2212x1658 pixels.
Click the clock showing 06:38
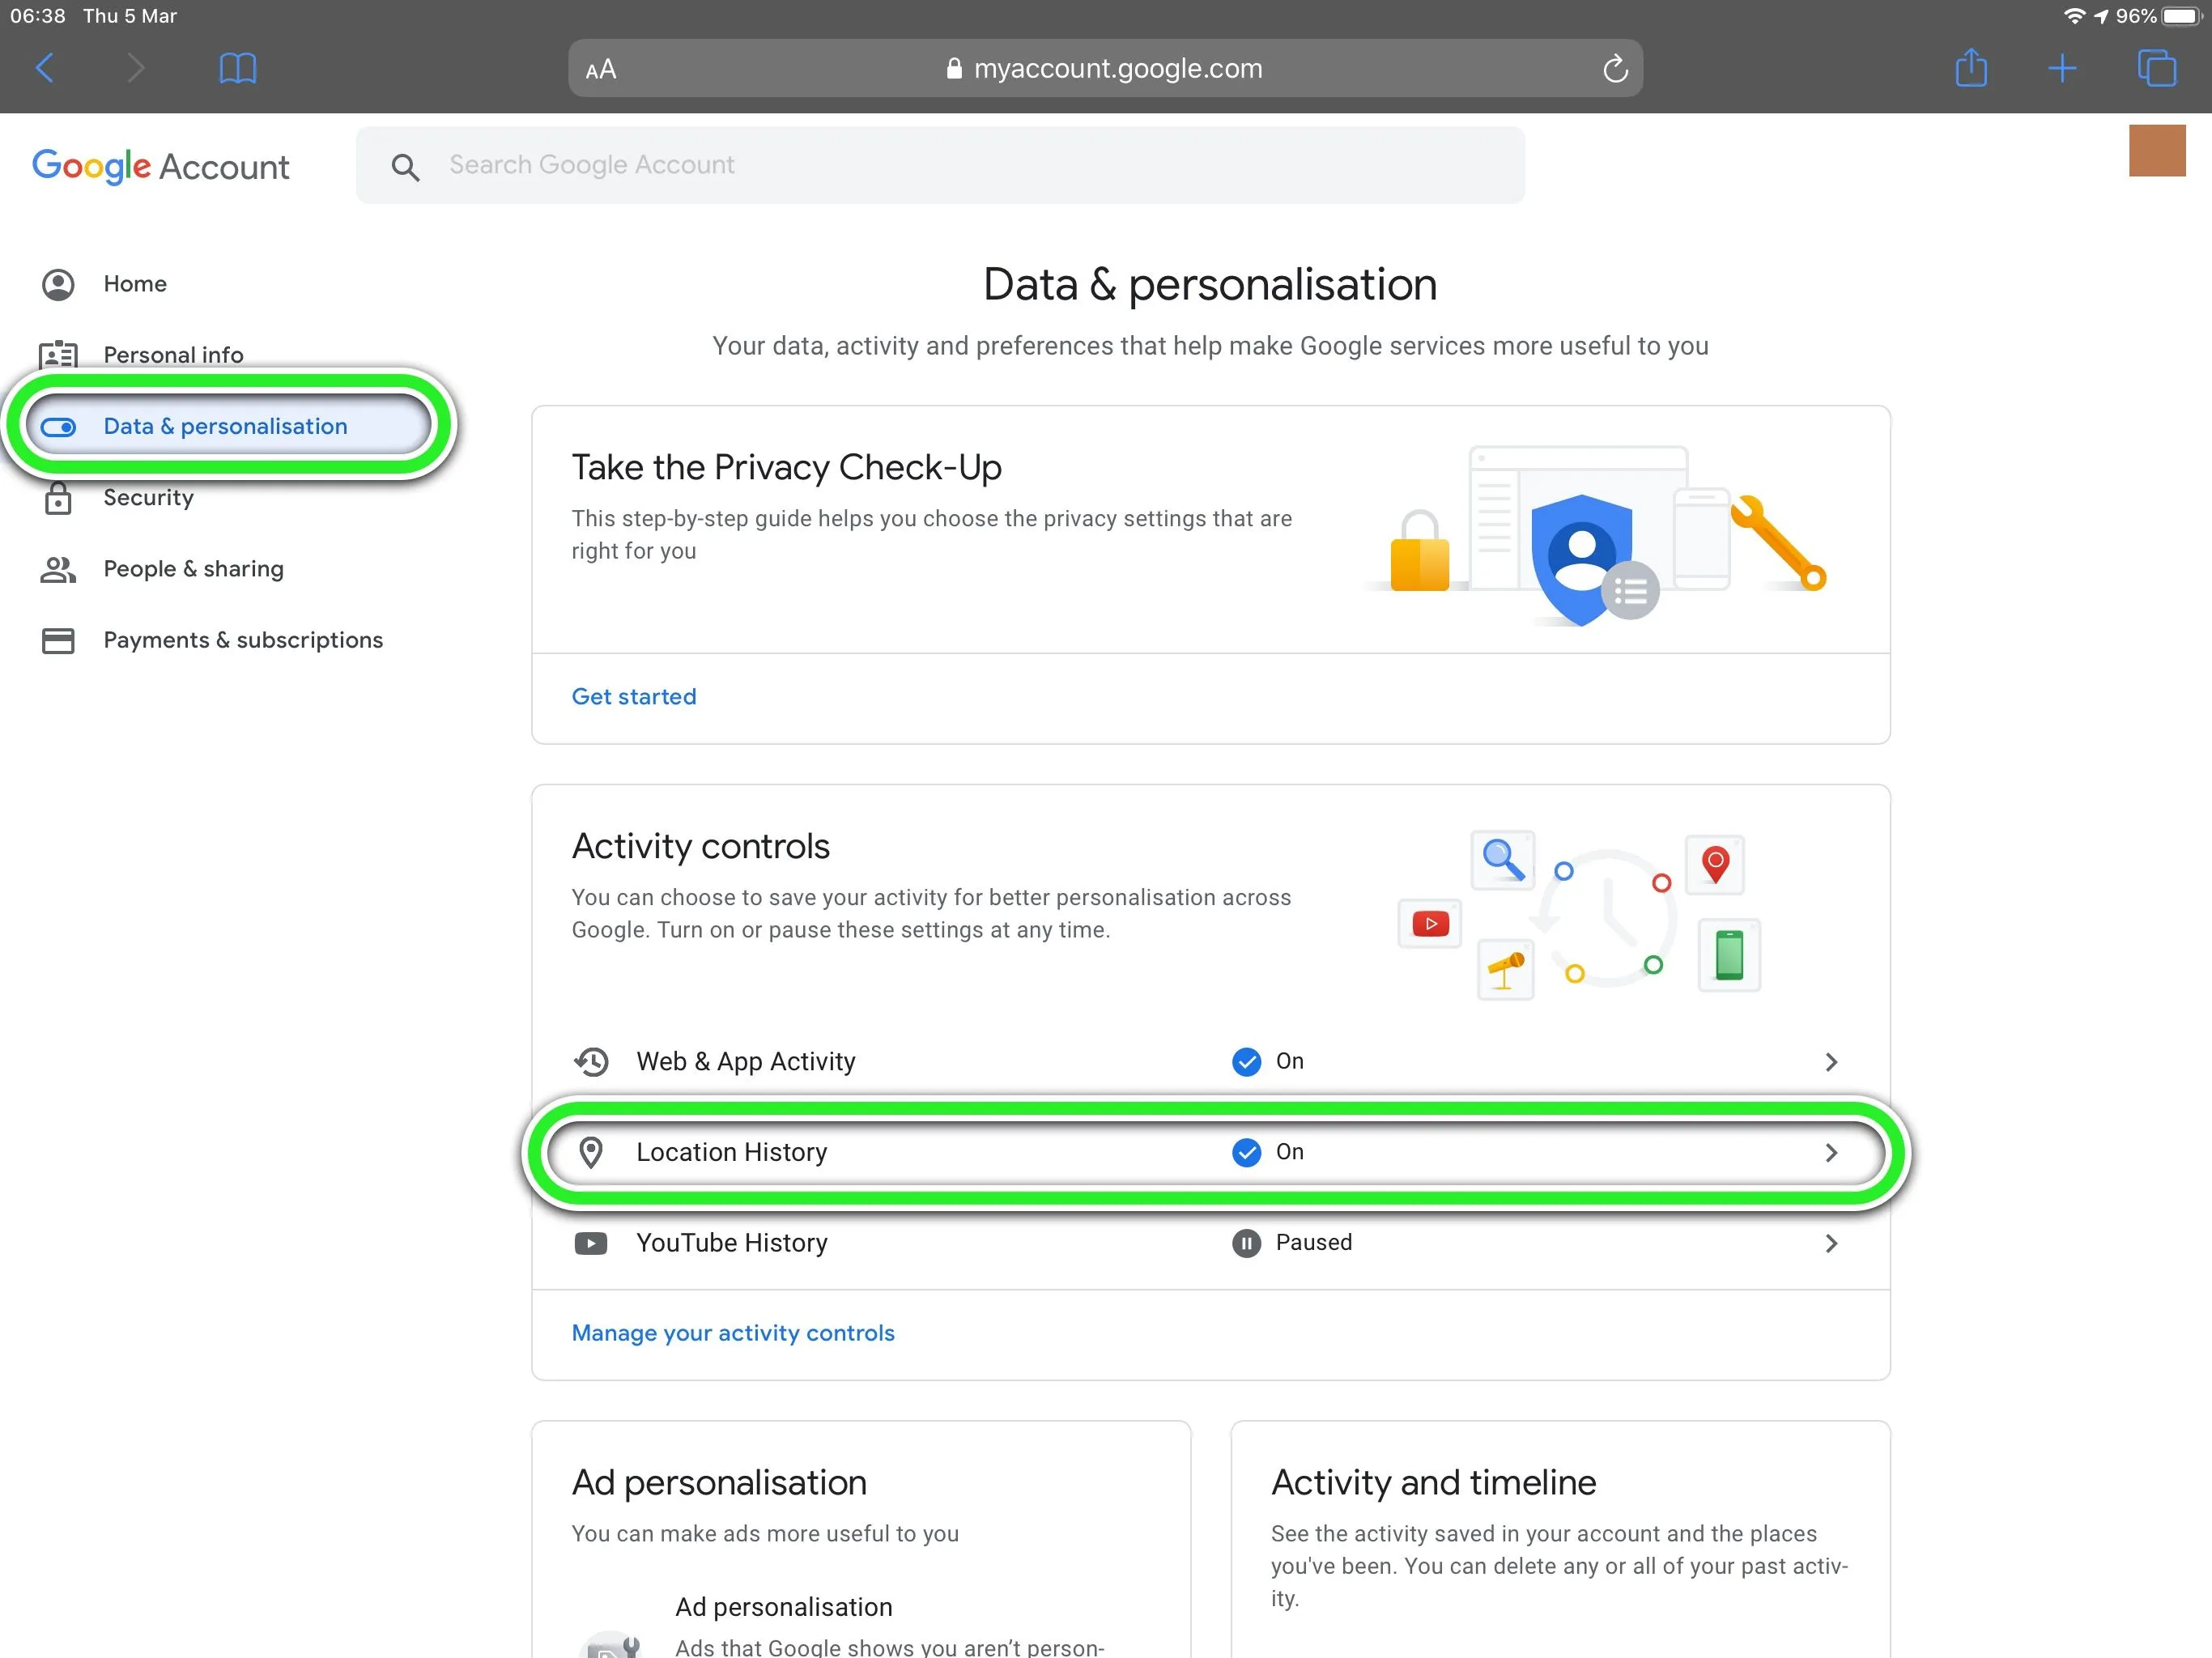[38, 16]
